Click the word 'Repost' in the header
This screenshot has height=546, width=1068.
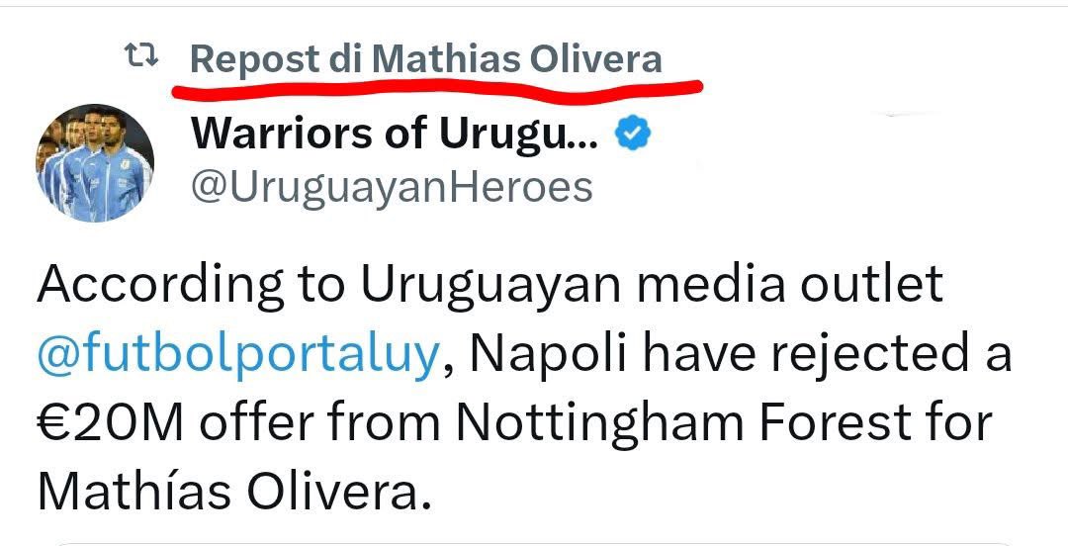coord(254,59)
